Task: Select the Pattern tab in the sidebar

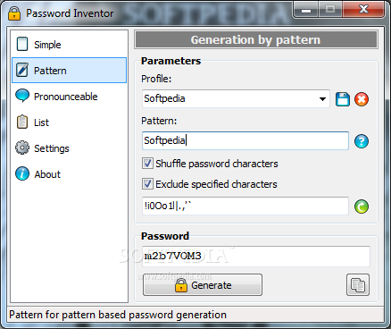Action: tap(70, 71)
